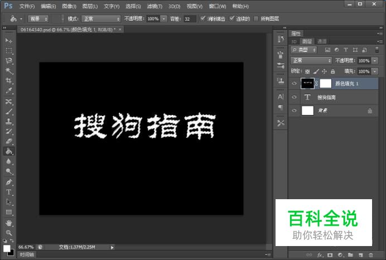
Task: Click the 颜色填充 1 layer mask thumbnail
Action: (325, 84)
